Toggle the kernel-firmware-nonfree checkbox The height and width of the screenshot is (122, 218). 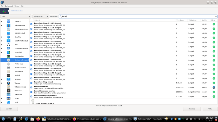pos(31,92)
